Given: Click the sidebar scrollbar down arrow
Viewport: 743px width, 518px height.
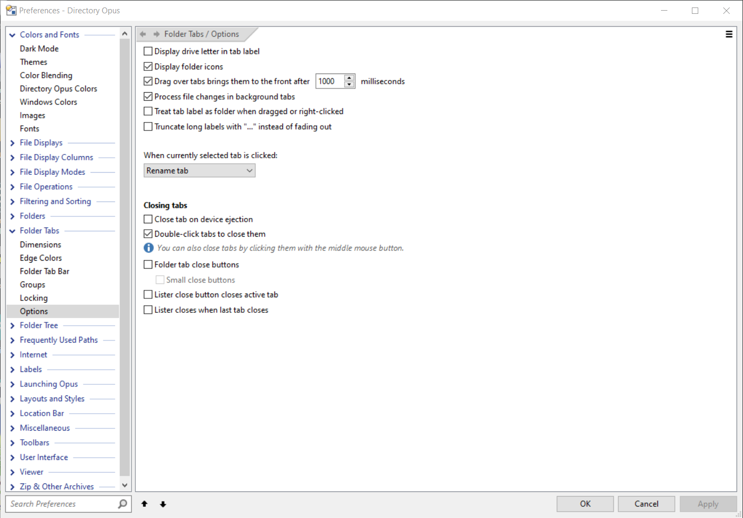Looking at the screenshot, I should [x=125, y=485].
